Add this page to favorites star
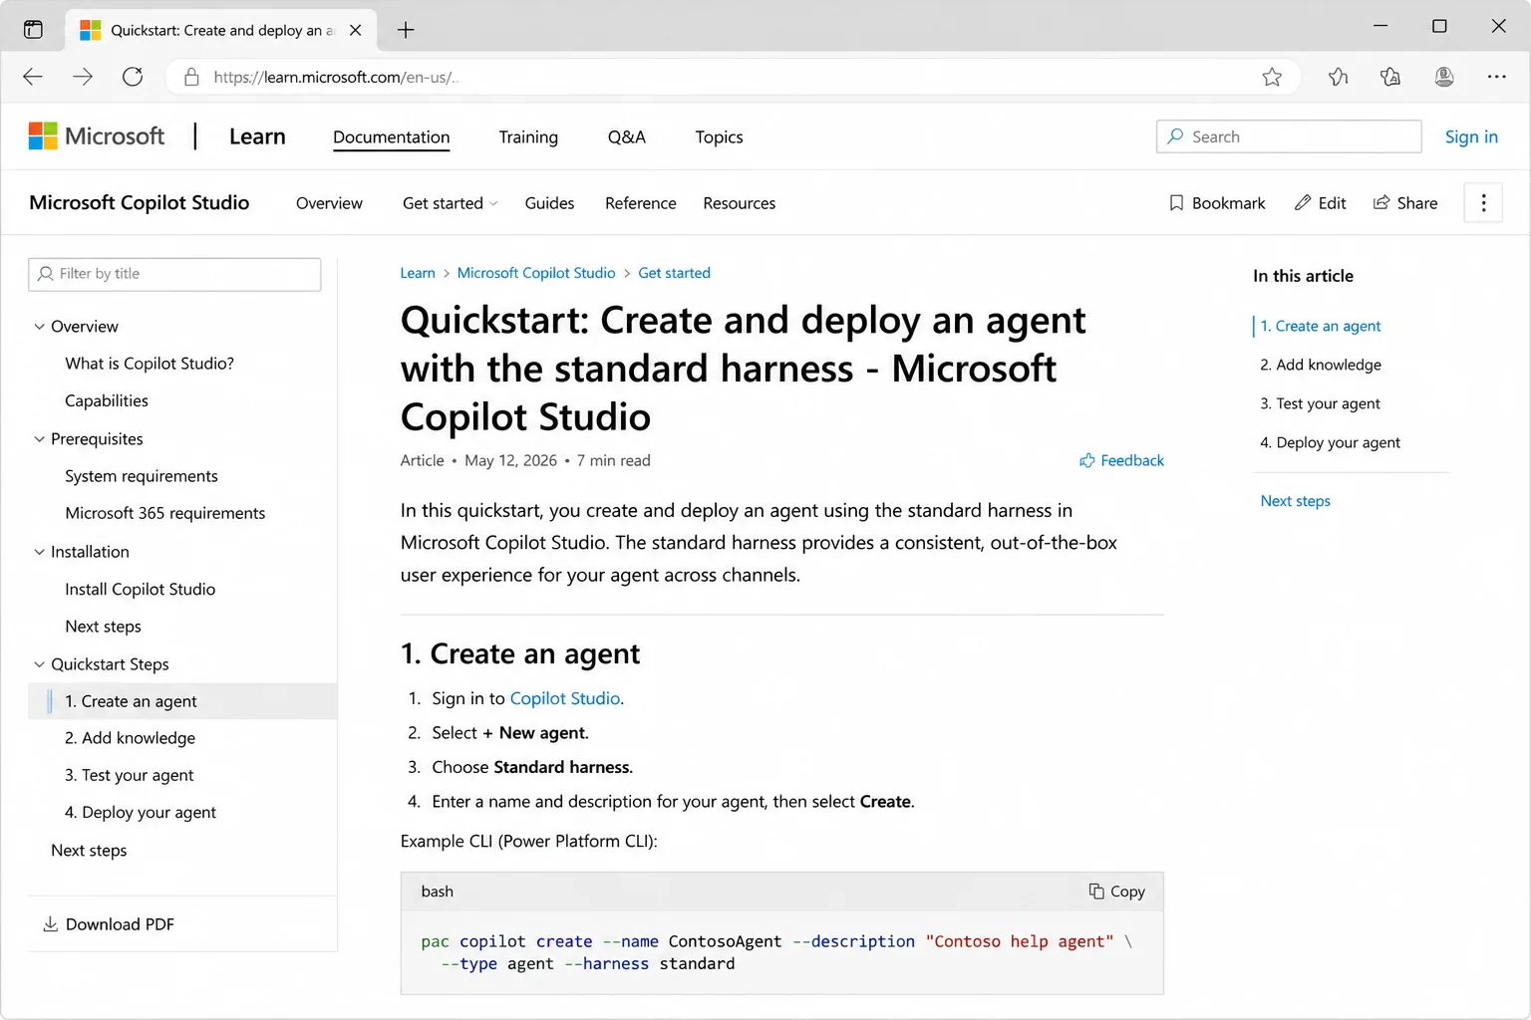Viewport: 1531px width, 1020px height. [1272, 77]
